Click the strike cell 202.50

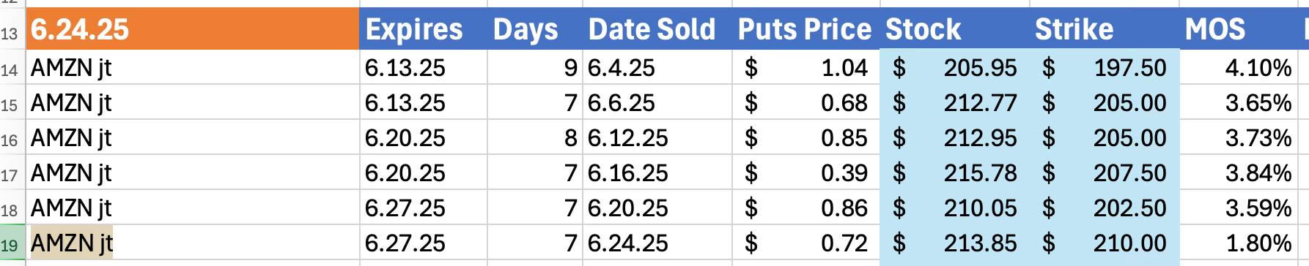click(1104, 208)
